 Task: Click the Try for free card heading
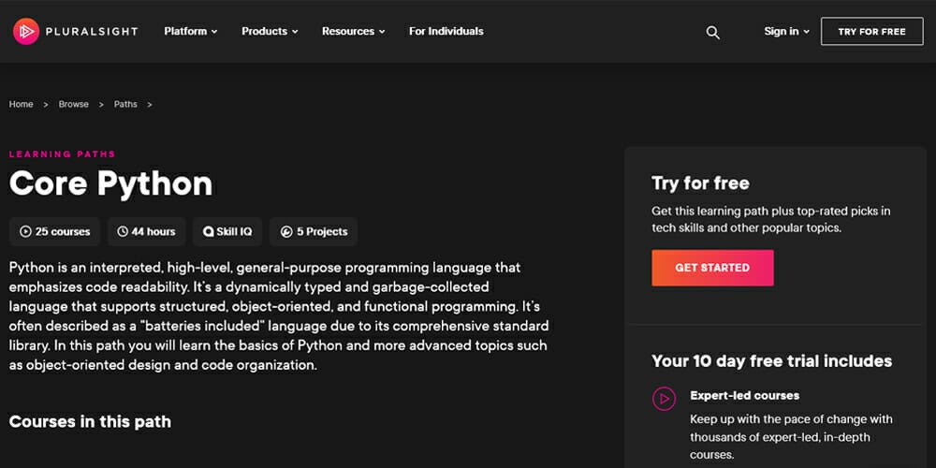pos(700,183)
